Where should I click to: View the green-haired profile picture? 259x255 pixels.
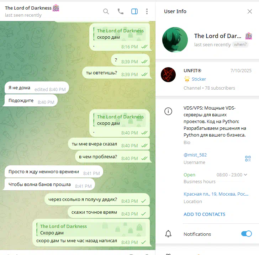pyautogui.click(x=175, y=40)
